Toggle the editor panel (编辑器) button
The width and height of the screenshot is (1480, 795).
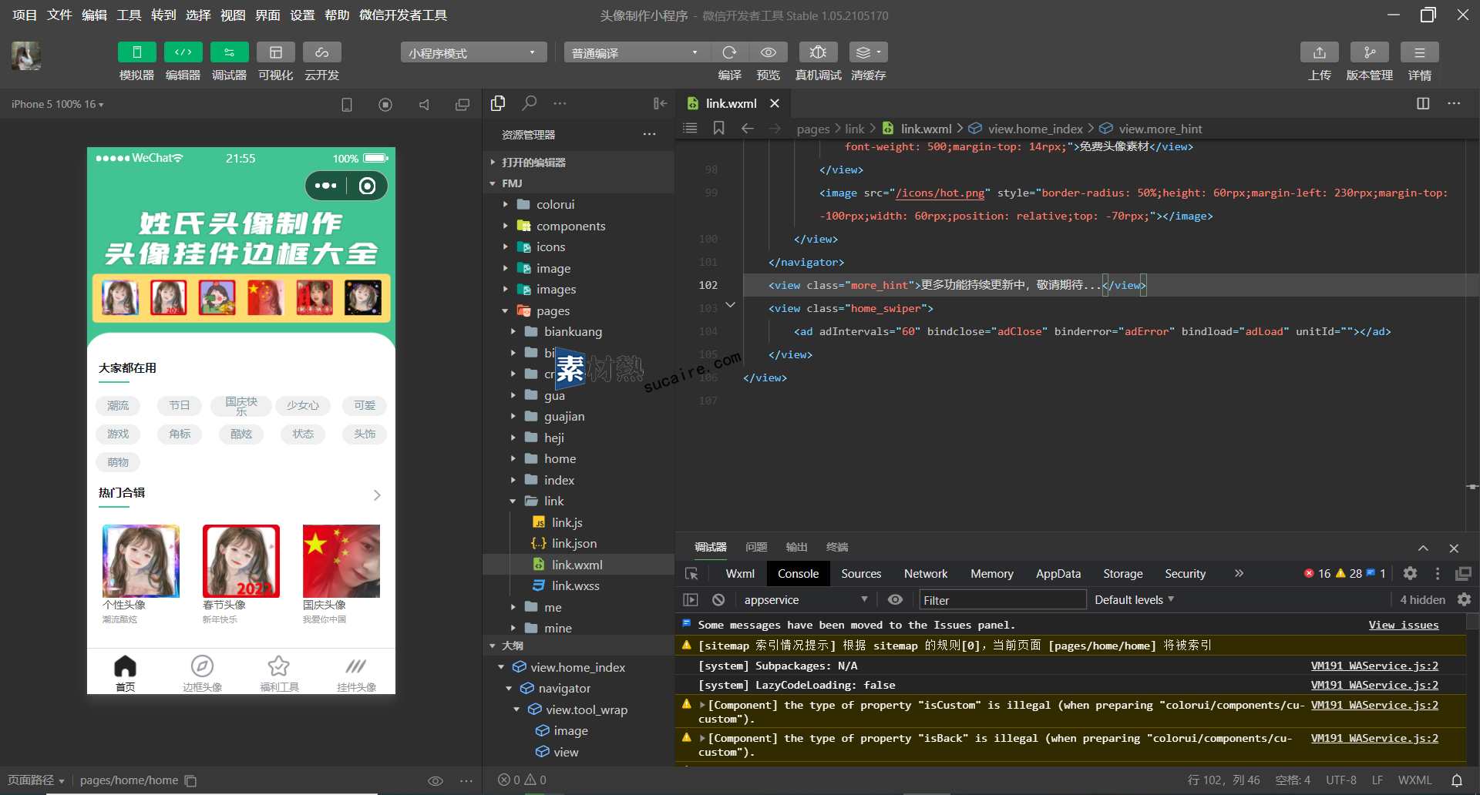coord(183,52)
